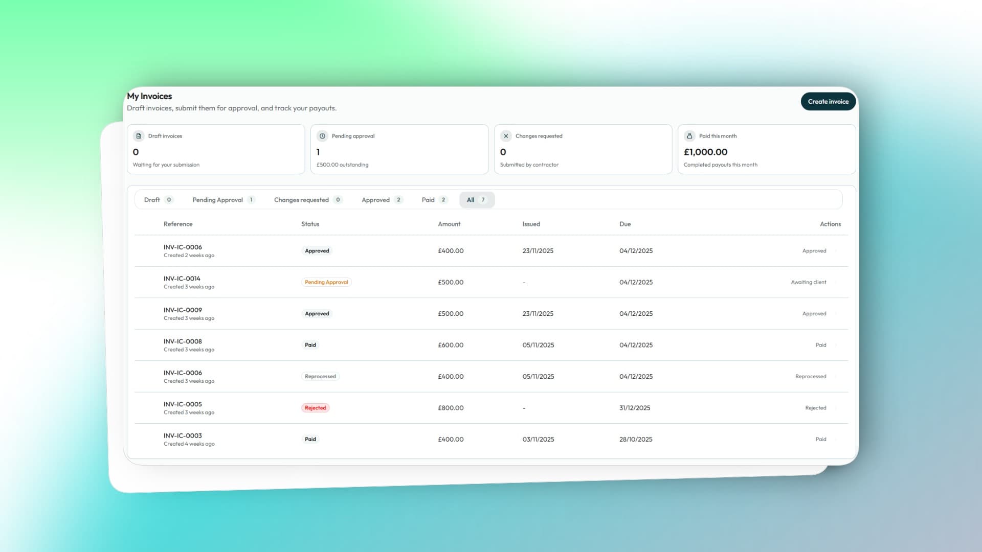
Task: Click the document icon on Draft invoices card
Action: point(138,135)
